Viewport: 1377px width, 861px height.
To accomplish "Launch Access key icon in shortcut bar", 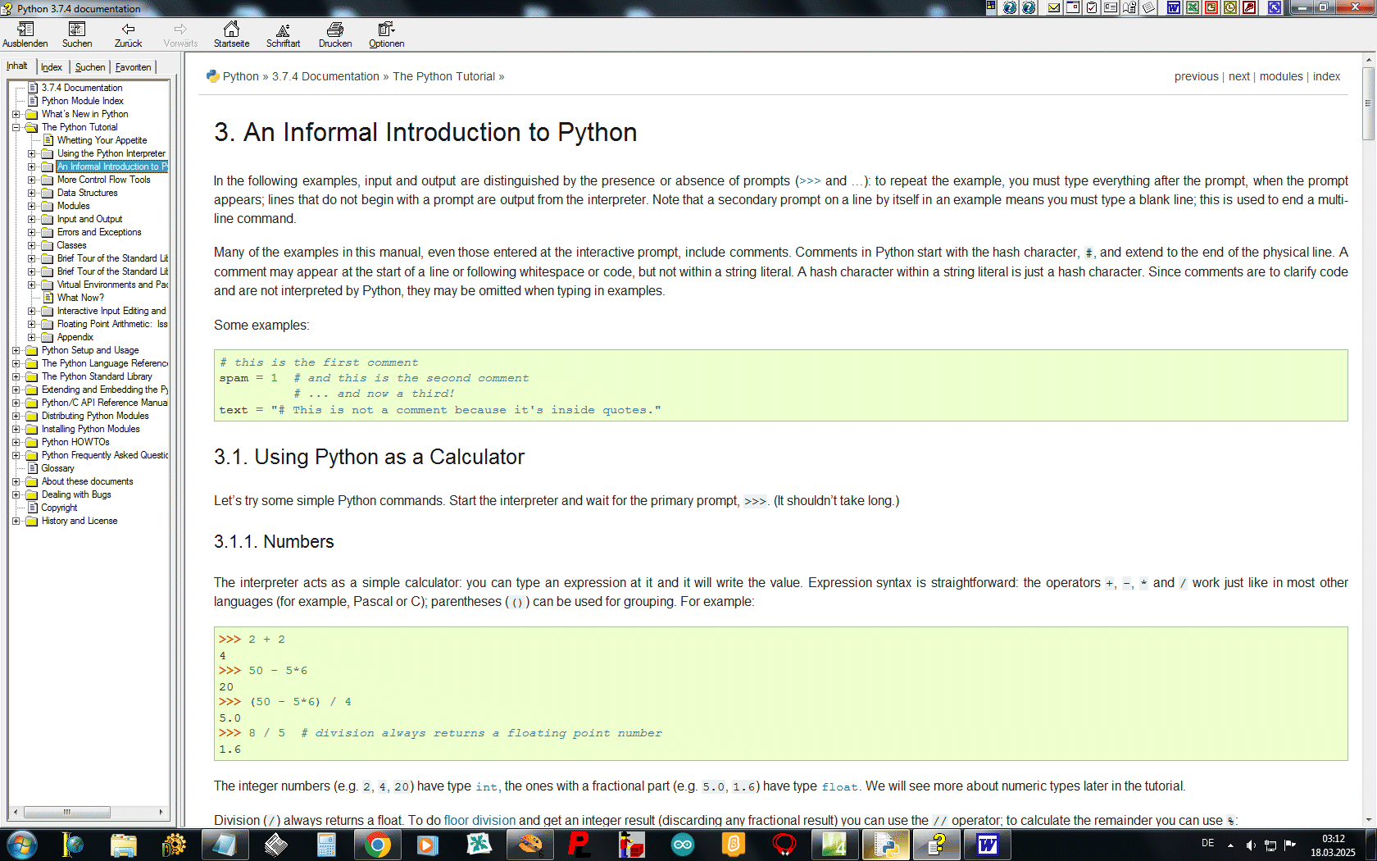I will (1249, 7).
